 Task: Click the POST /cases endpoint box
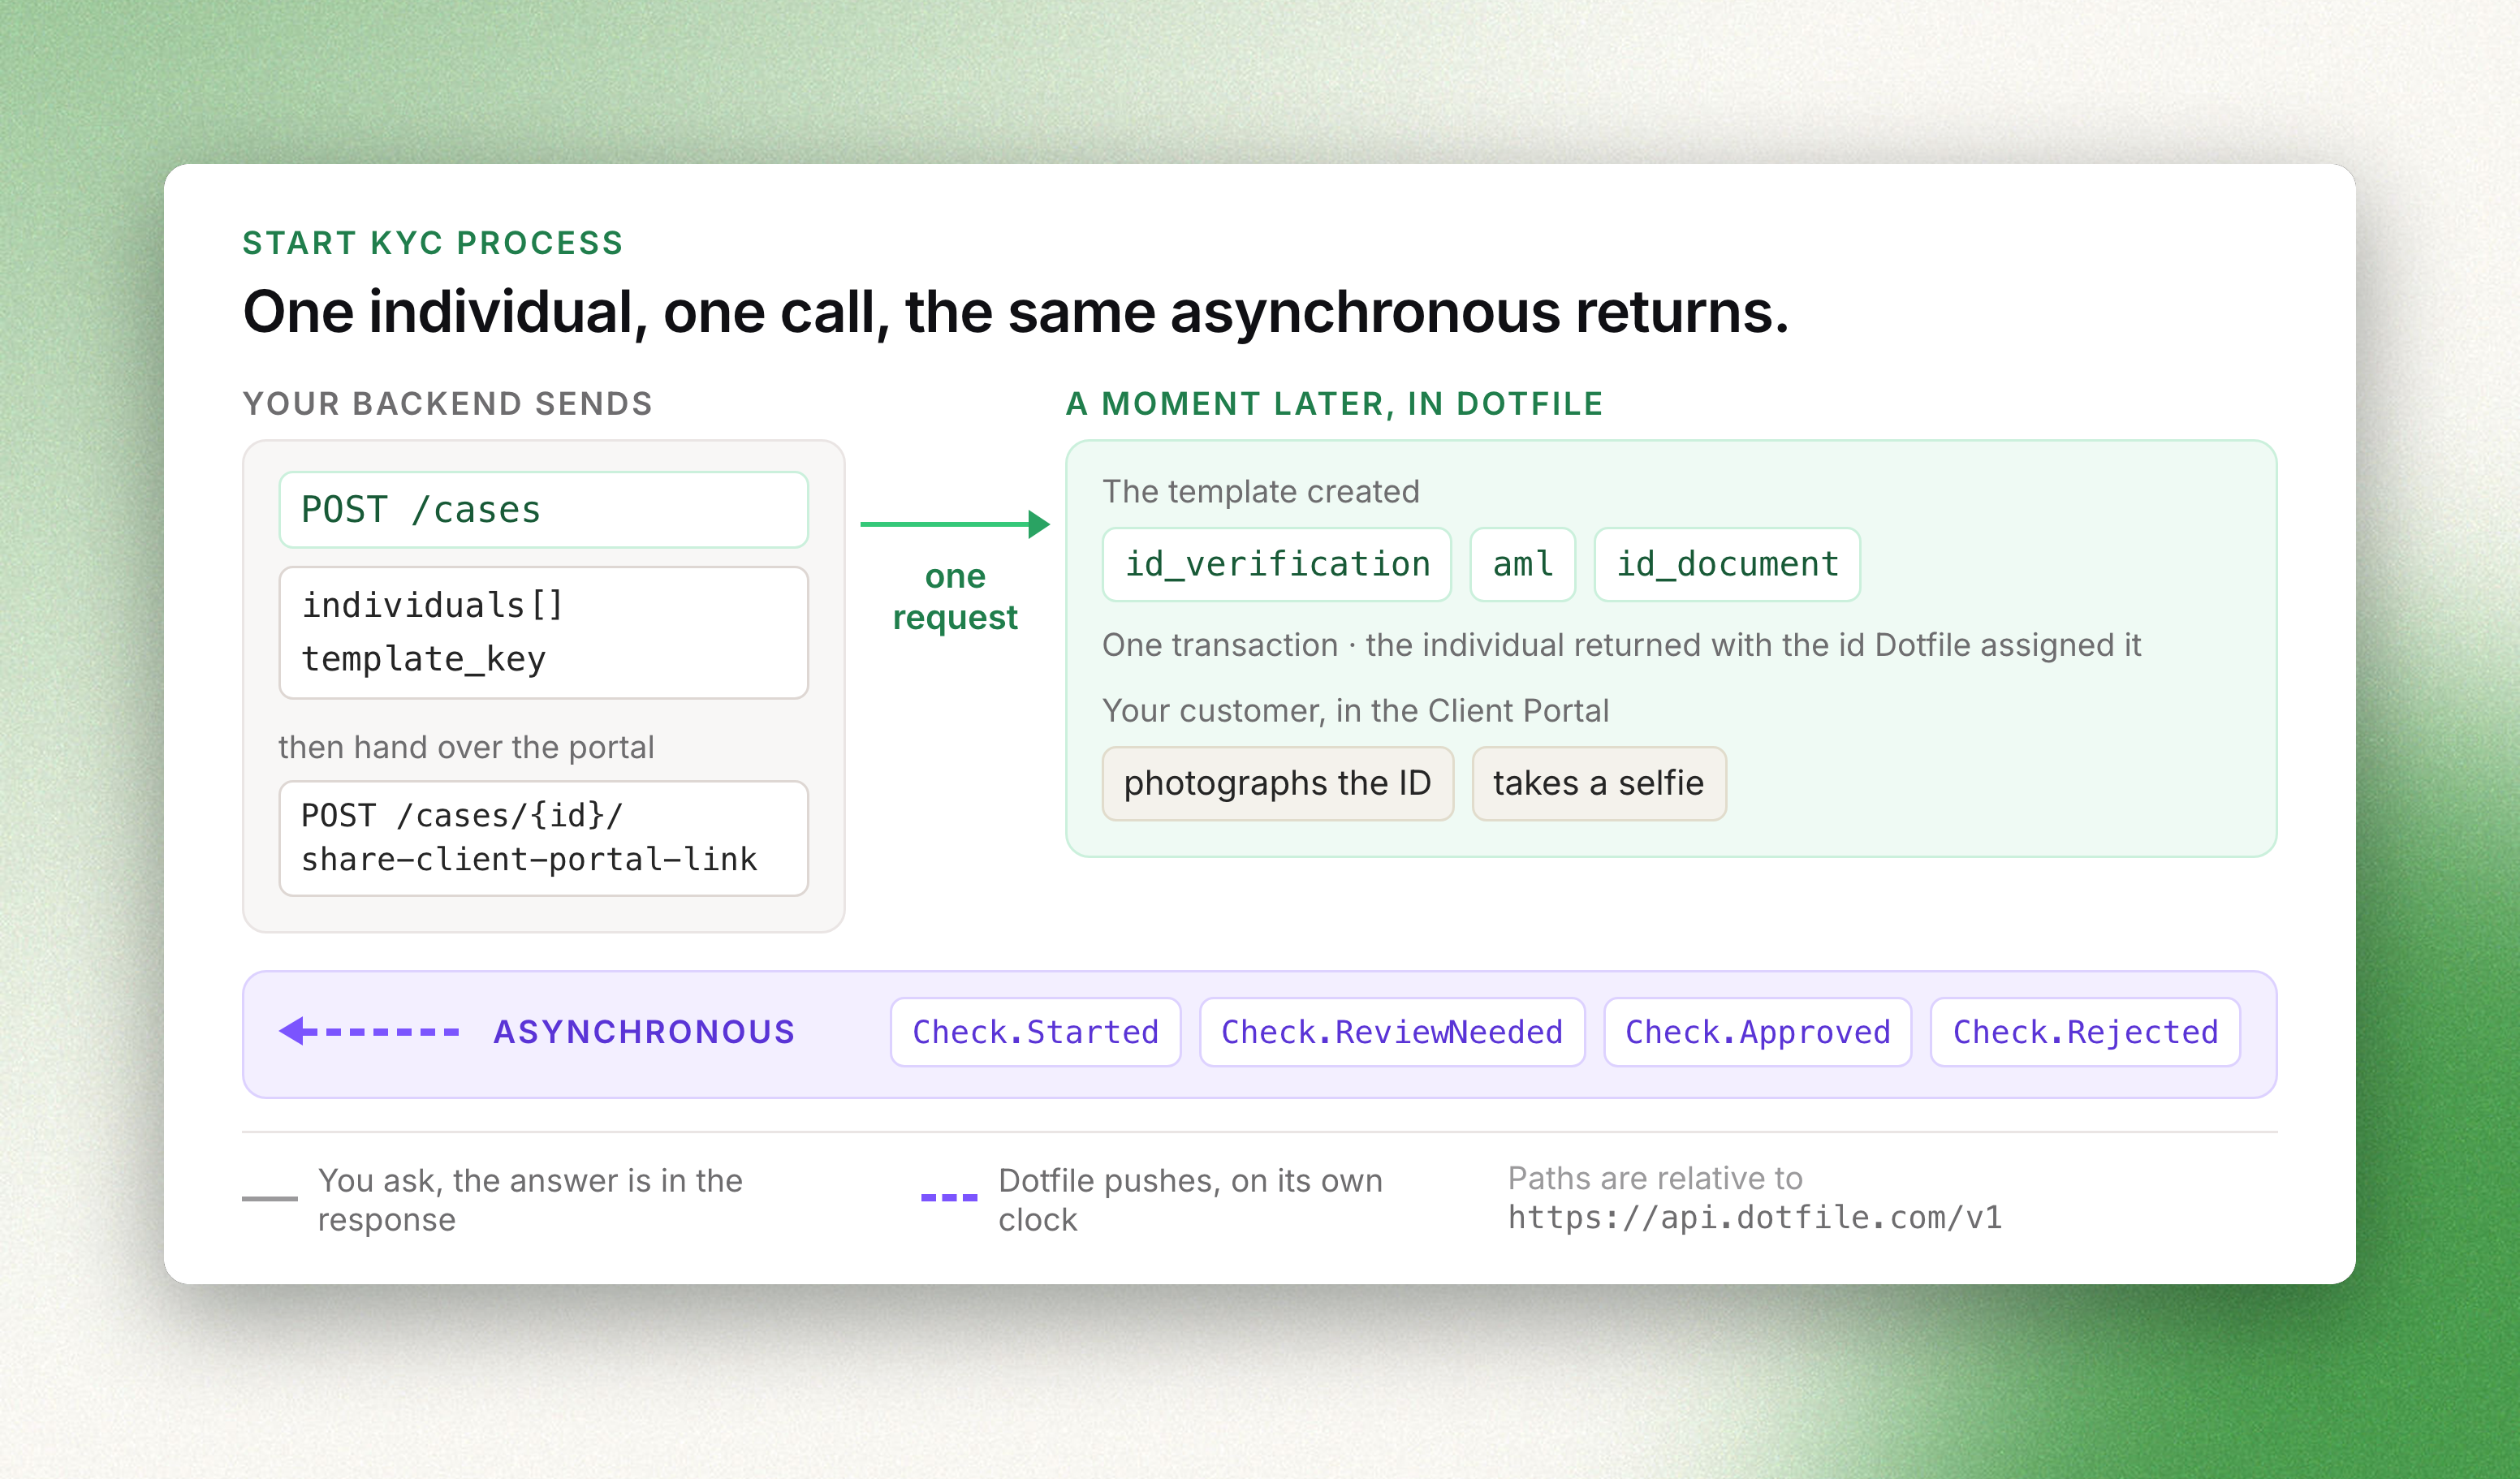[x=543, y=510]
